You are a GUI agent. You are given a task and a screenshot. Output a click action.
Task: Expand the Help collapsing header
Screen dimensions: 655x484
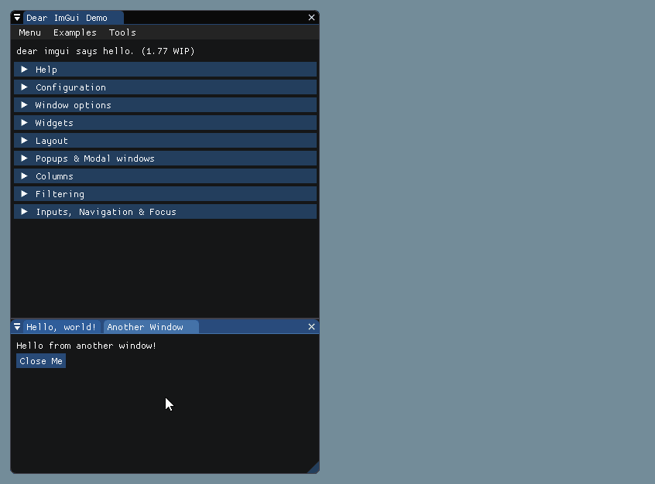(x=46, y=69)
